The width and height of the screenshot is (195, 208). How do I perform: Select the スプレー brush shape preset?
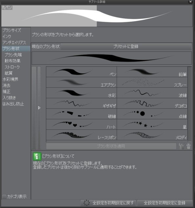(152, 82)
